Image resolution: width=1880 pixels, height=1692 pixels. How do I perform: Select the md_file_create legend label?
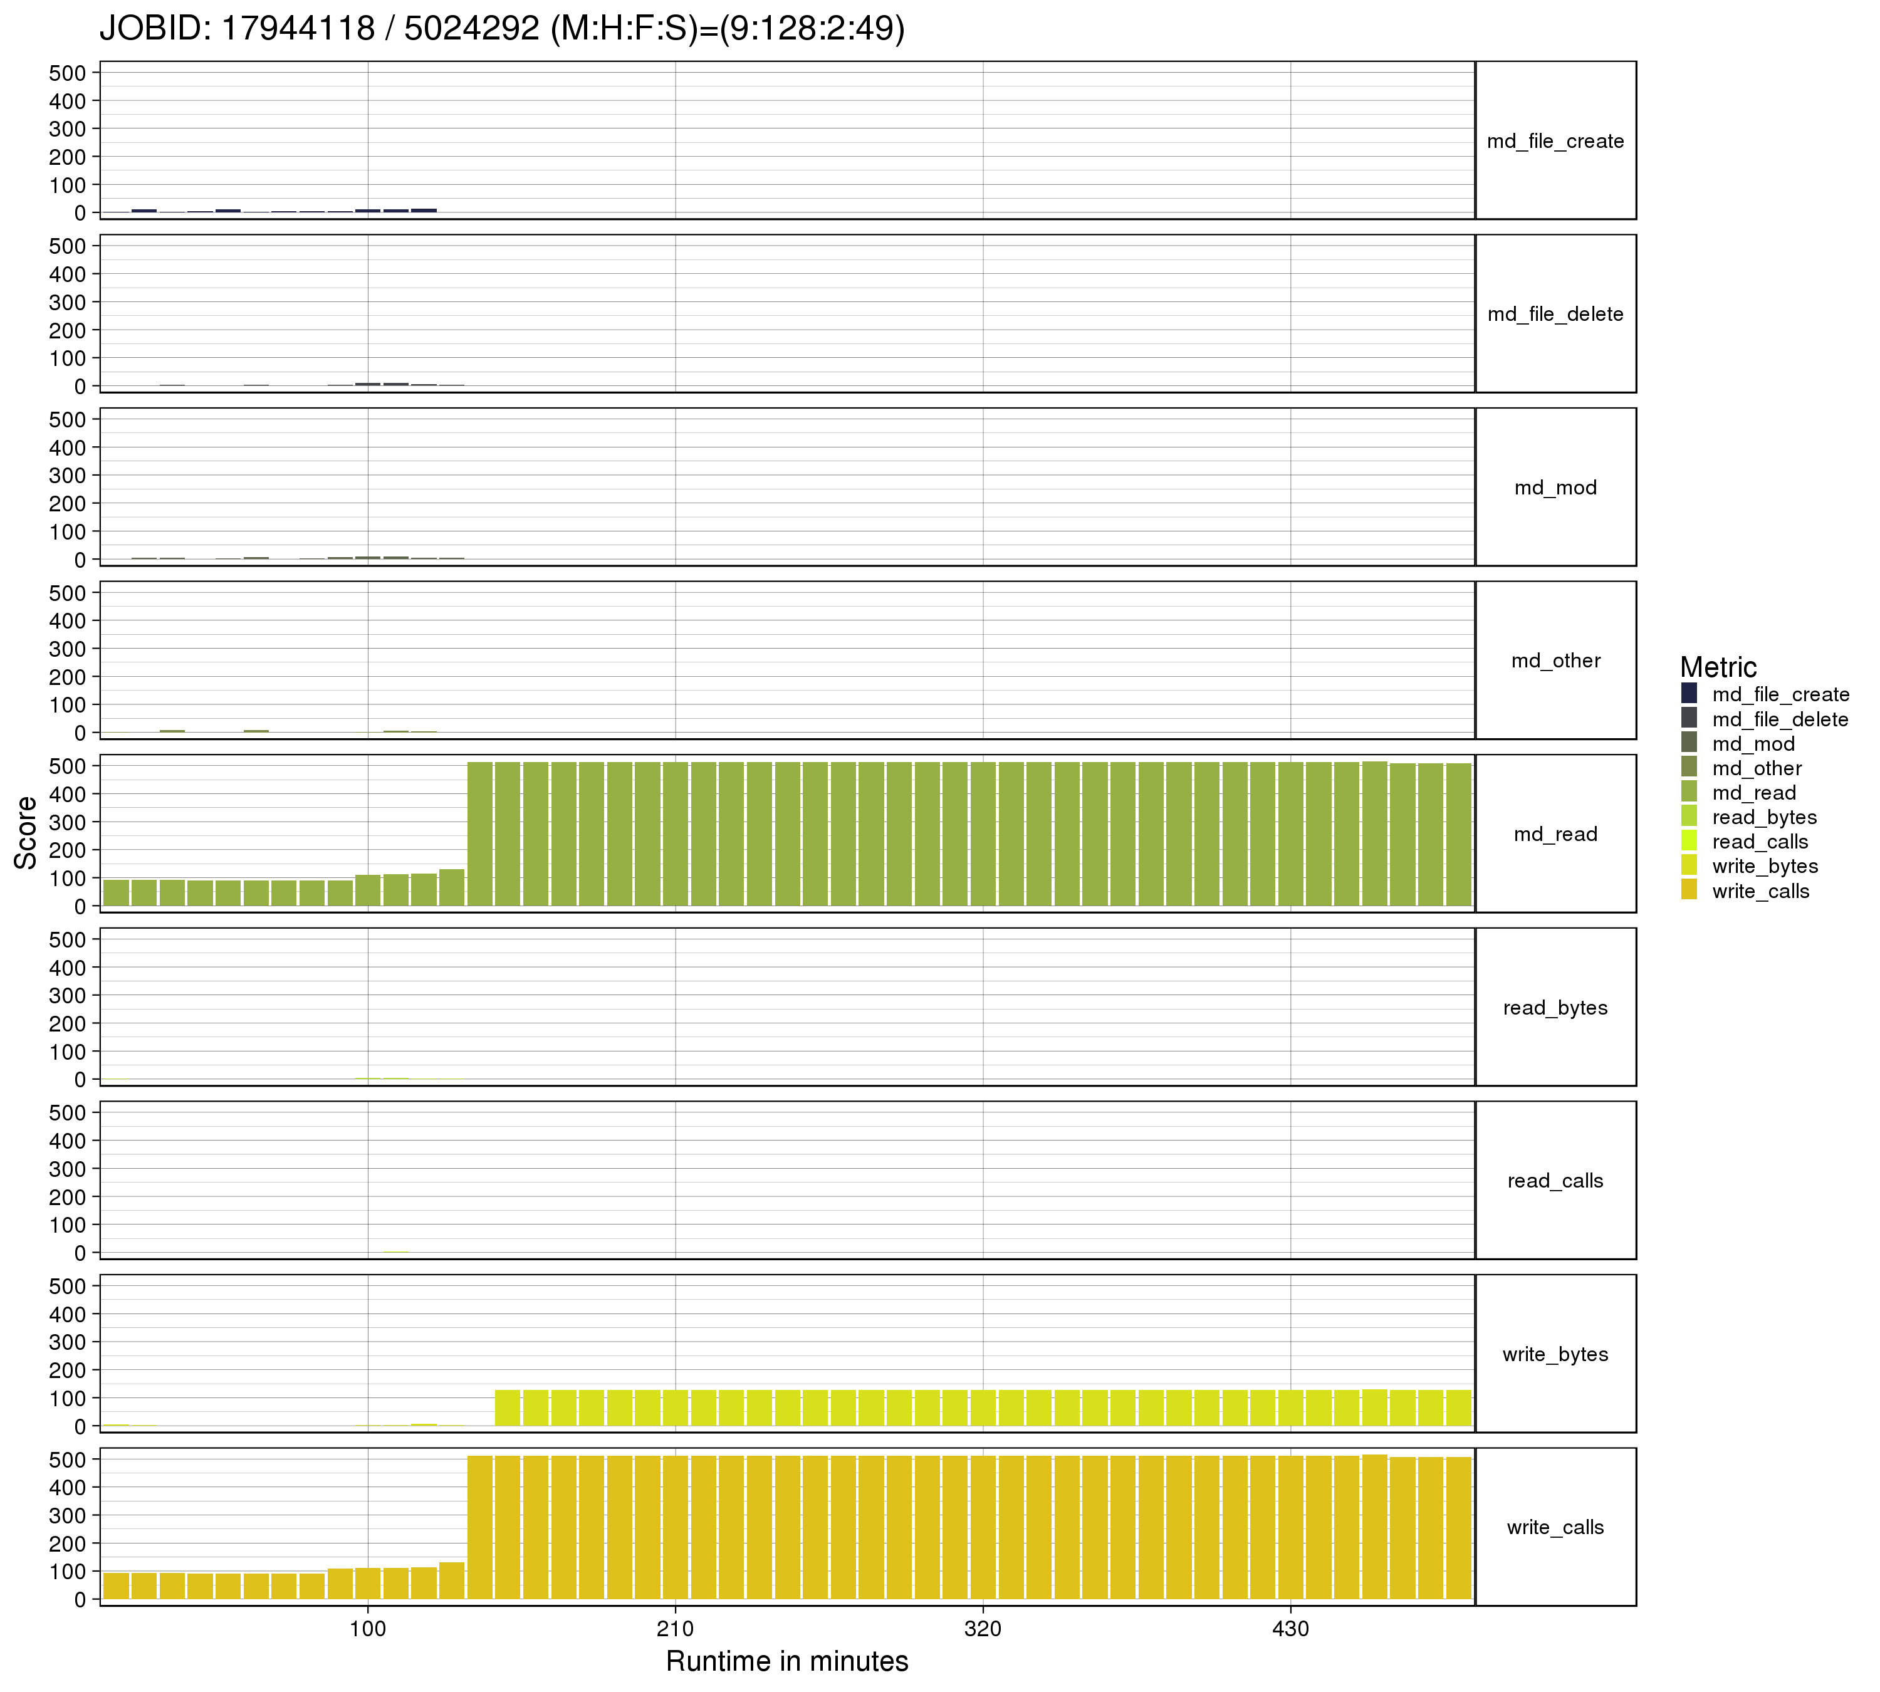[x=1780, y=694]
